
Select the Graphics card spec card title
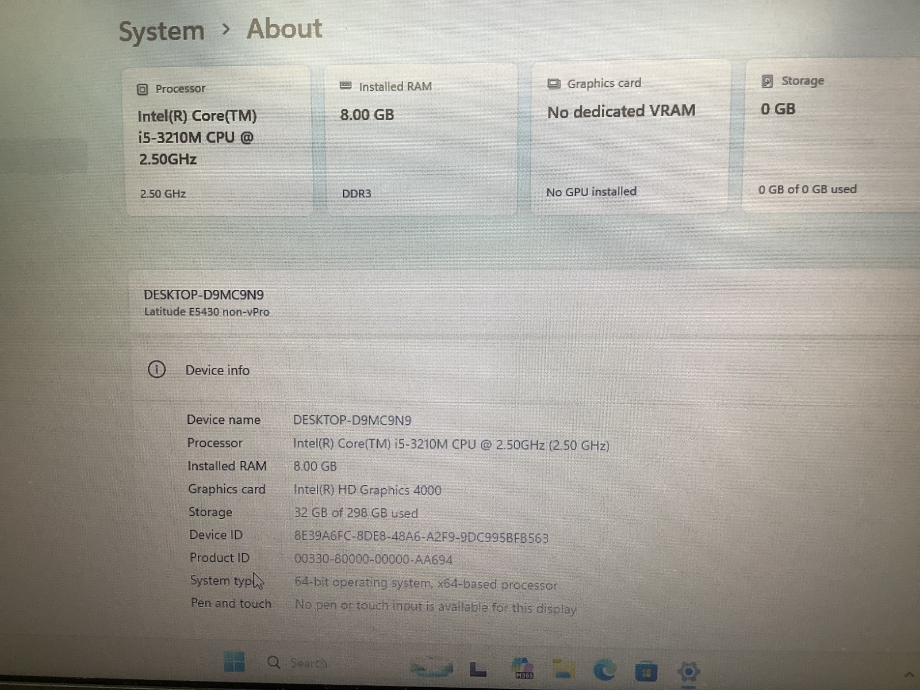pos(604,83)
